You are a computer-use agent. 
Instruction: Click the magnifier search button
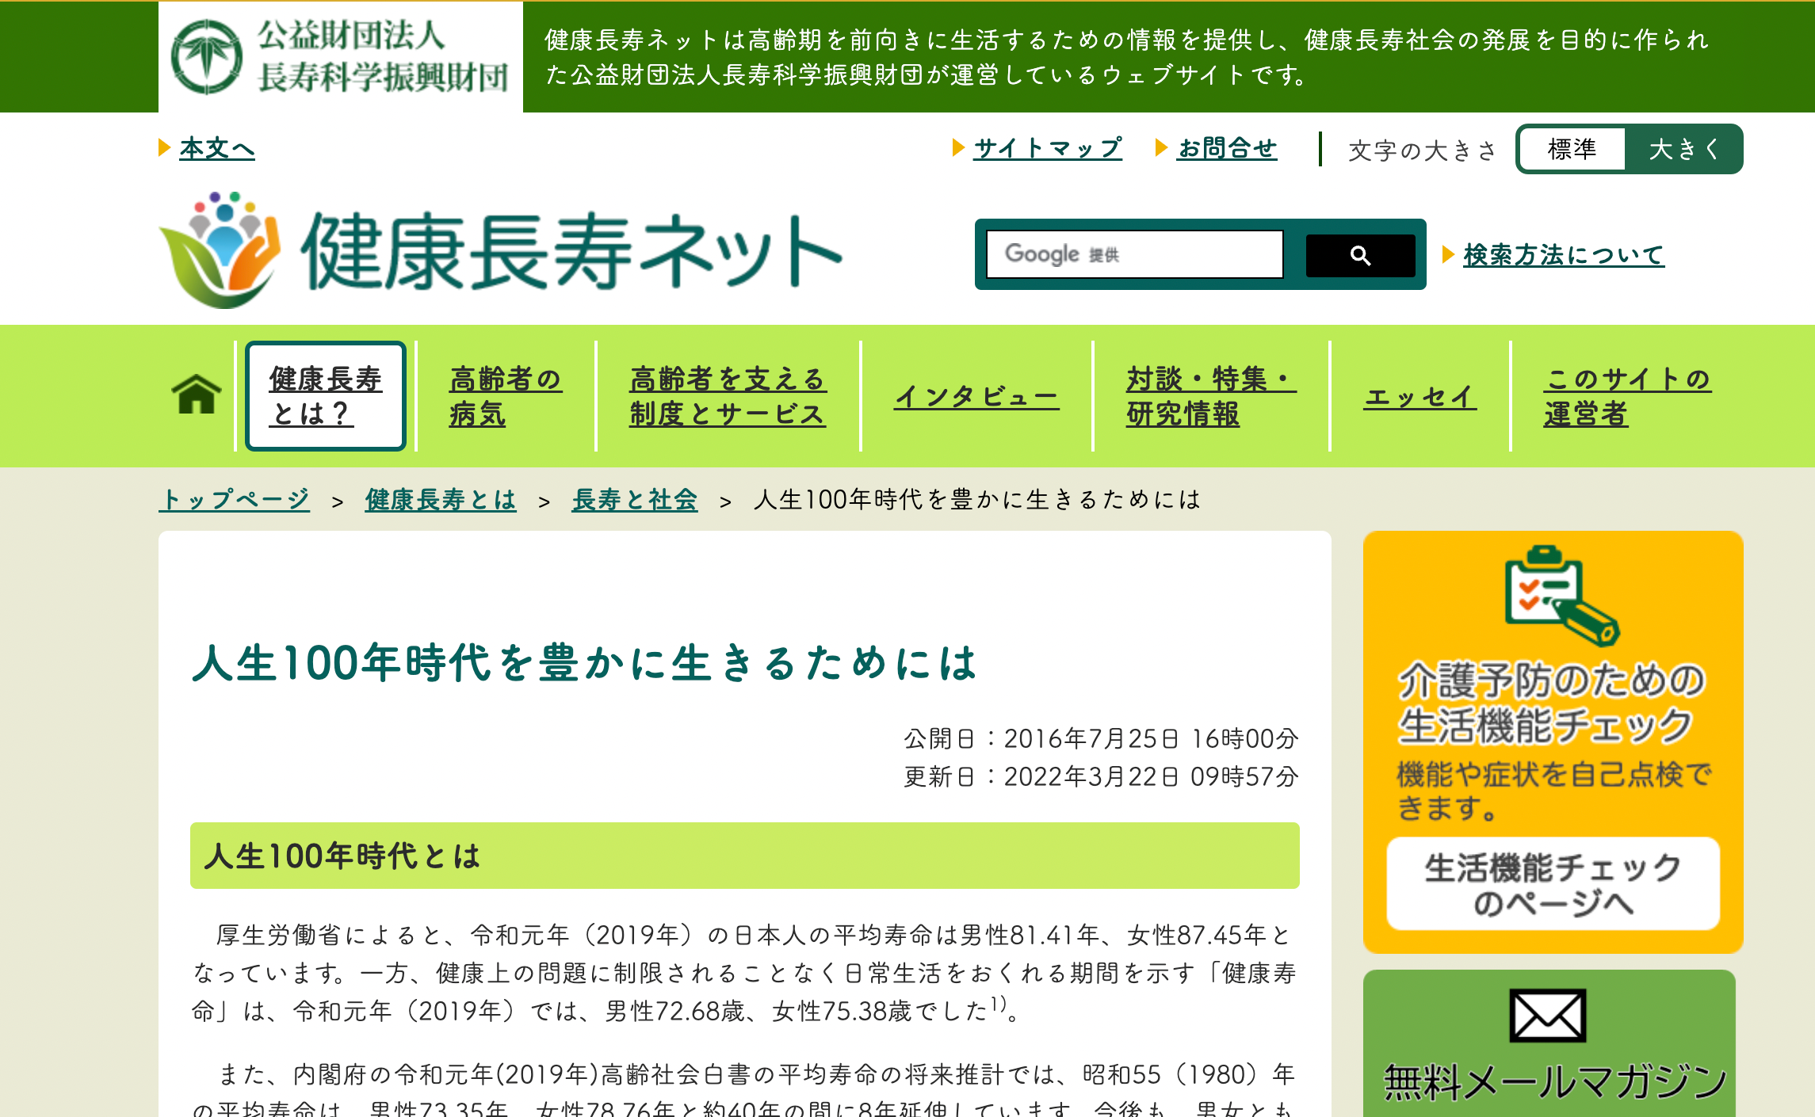click(x=1359, y=255)
